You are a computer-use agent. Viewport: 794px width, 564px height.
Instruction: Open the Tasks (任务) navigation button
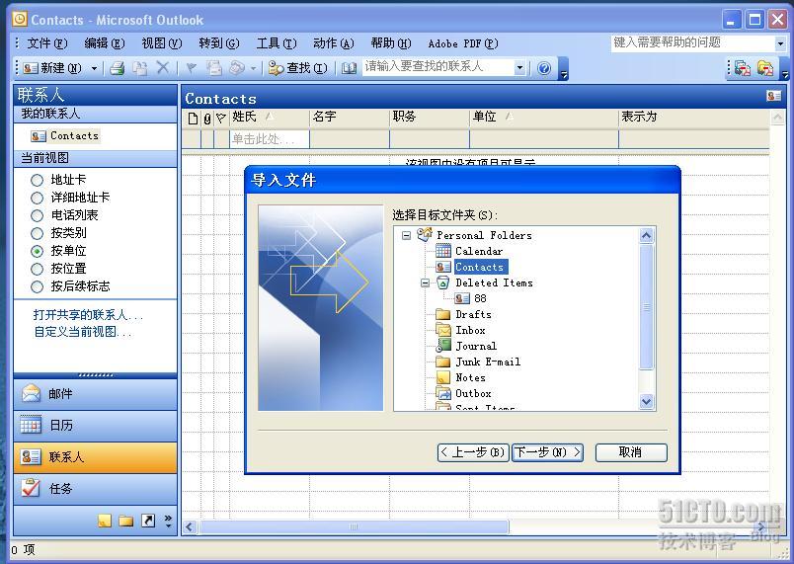95,489
